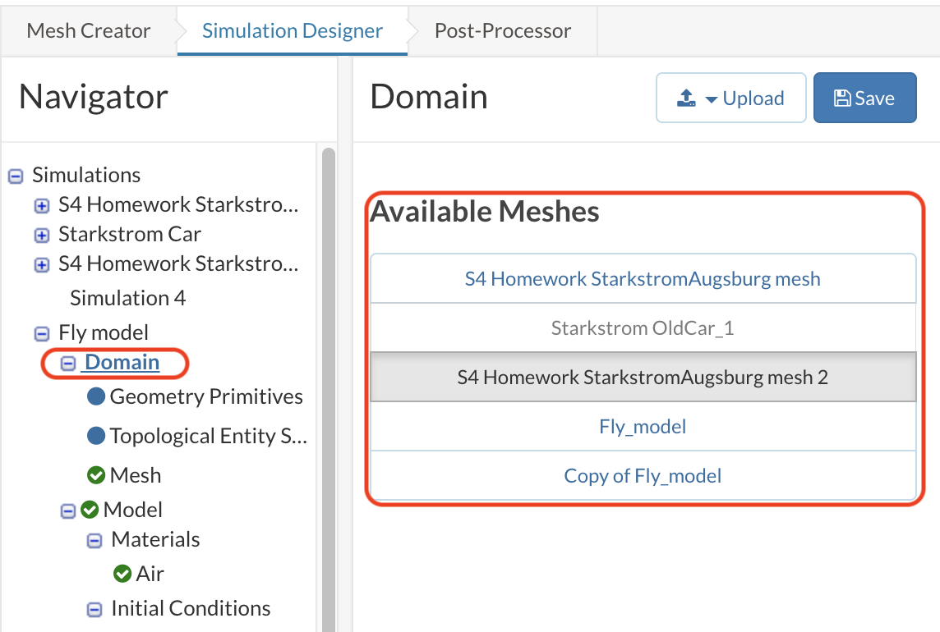Image resolution: width=940 pixels, height=632 pixels.
Task: Collapse the Materials node
Action: 95,540
